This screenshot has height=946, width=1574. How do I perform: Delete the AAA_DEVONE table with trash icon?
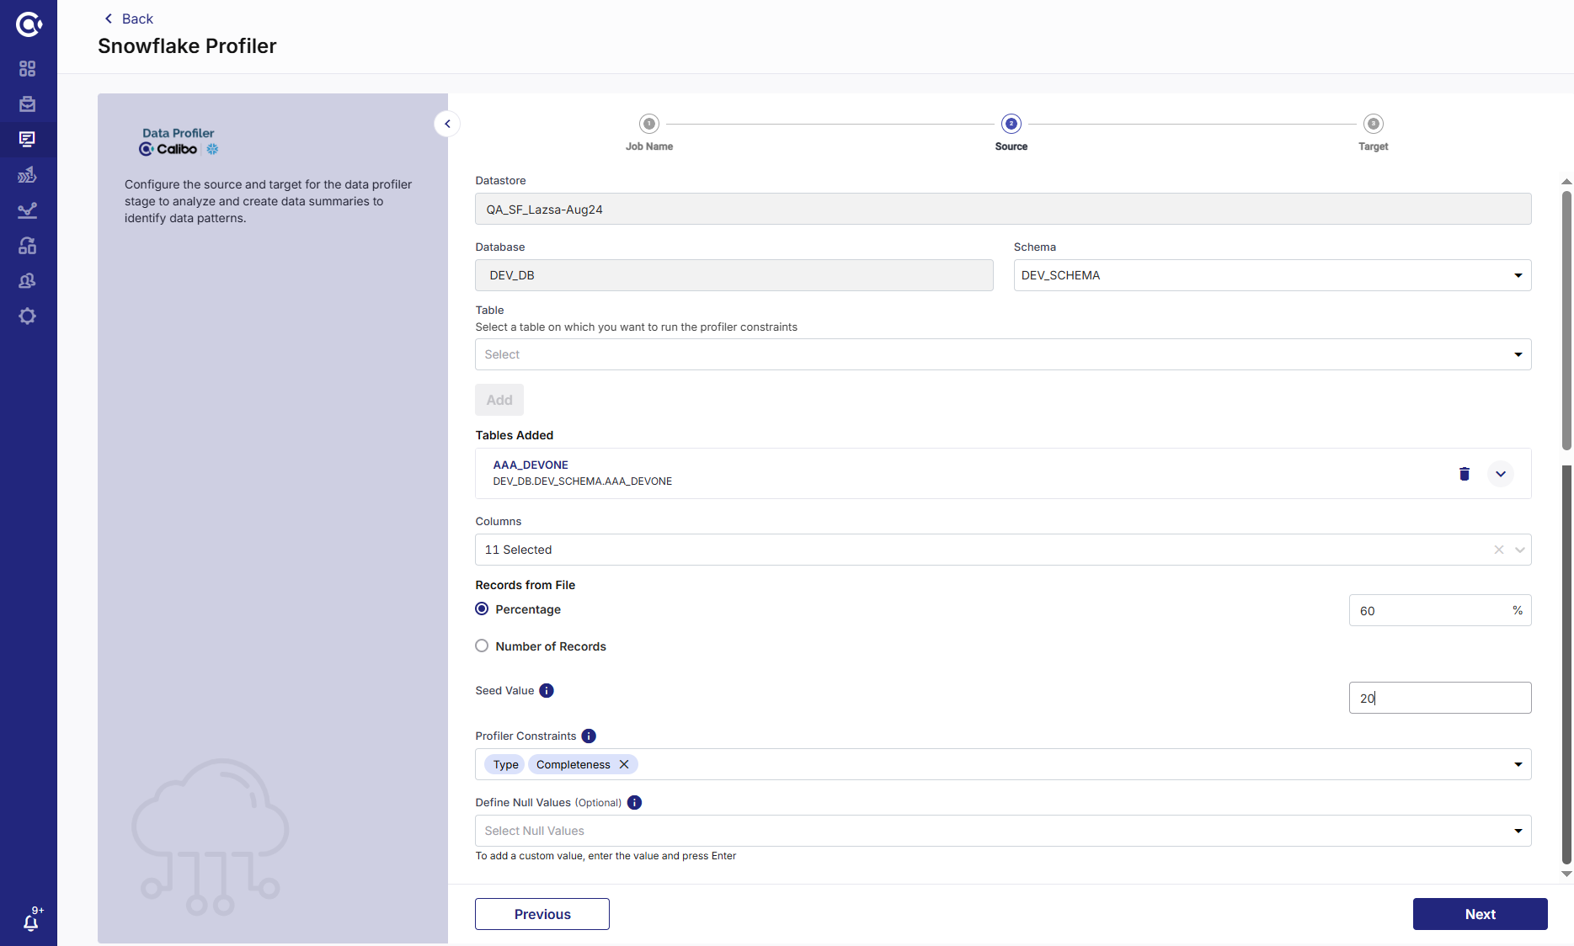(x=1464, y=474)
